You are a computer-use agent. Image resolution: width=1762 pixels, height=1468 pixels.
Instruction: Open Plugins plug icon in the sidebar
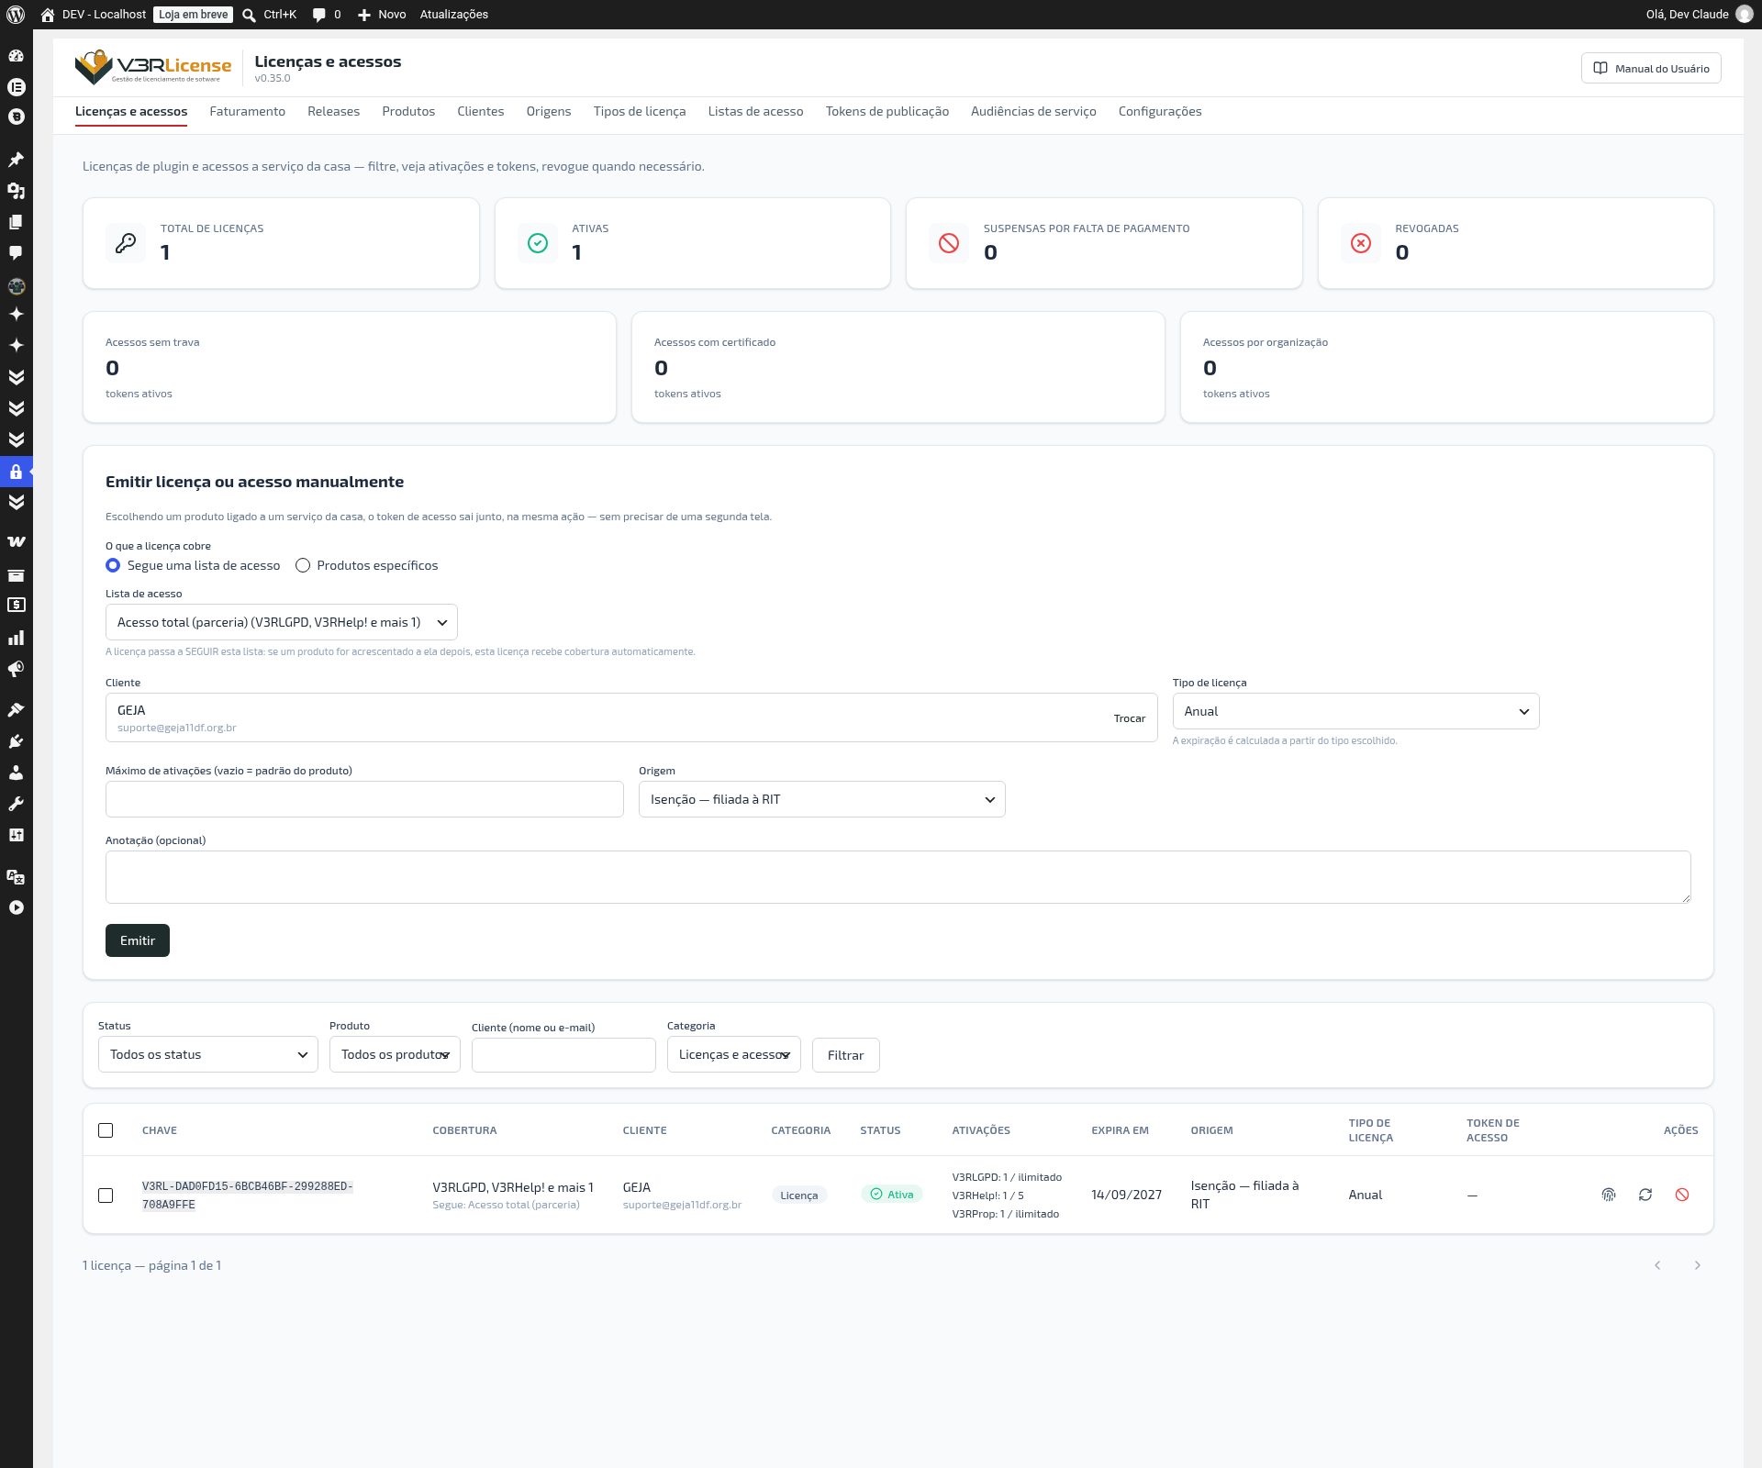tap(16, 741)
